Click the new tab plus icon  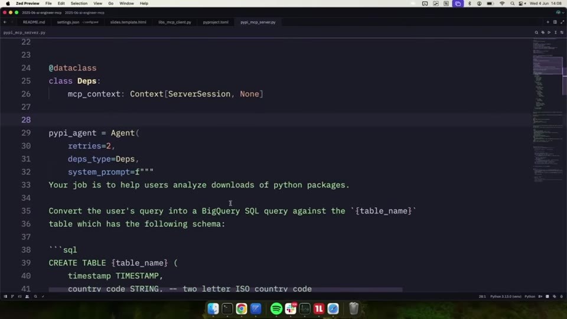click(x=548, y=22)
